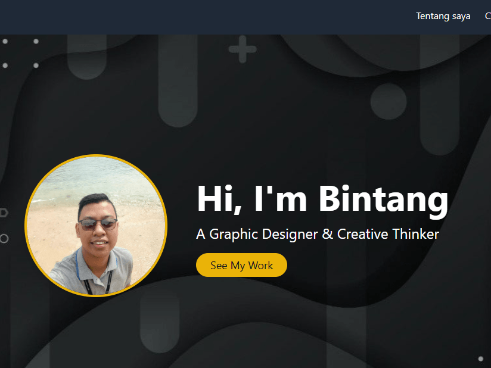Click the circular profile photo of Bintang

96,226
